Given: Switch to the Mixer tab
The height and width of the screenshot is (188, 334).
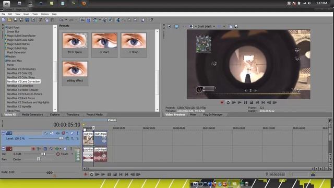Looking at the screenshot, I should pos(193,115).
